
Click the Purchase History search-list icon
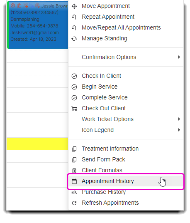pos(74,192)
